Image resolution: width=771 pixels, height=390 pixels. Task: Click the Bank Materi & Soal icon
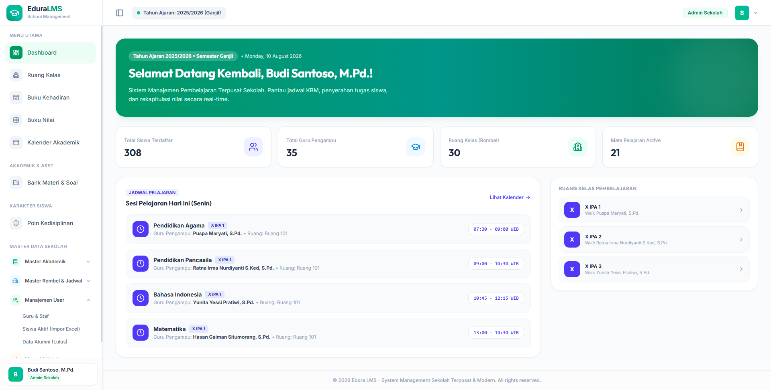(x=16, y=183)
